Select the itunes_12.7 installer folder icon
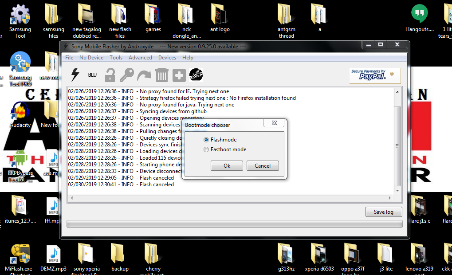This screenshot has width=452, height=275. (20, 210)
